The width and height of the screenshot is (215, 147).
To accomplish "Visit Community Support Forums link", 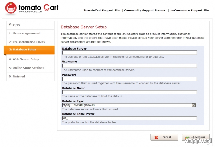I will click(x=145, y=11).
